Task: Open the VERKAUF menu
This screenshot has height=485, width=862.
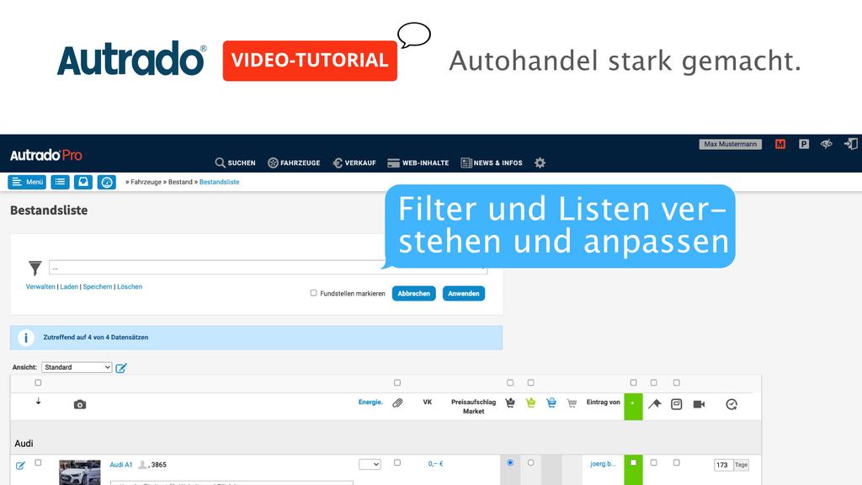Action: pyautogui.click(x=354, y=163)
